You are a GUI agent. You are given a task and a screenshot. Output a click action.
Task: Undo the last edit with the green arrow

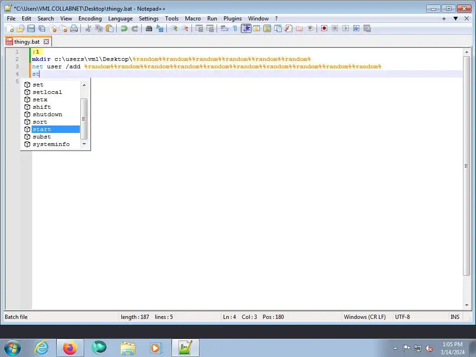click(124, 28)
